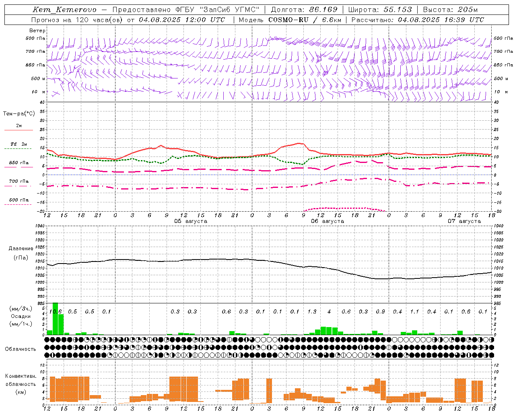Screen dimensions: 515x412
Task: Select the 07 августа date label
Action: pos(464,221)
